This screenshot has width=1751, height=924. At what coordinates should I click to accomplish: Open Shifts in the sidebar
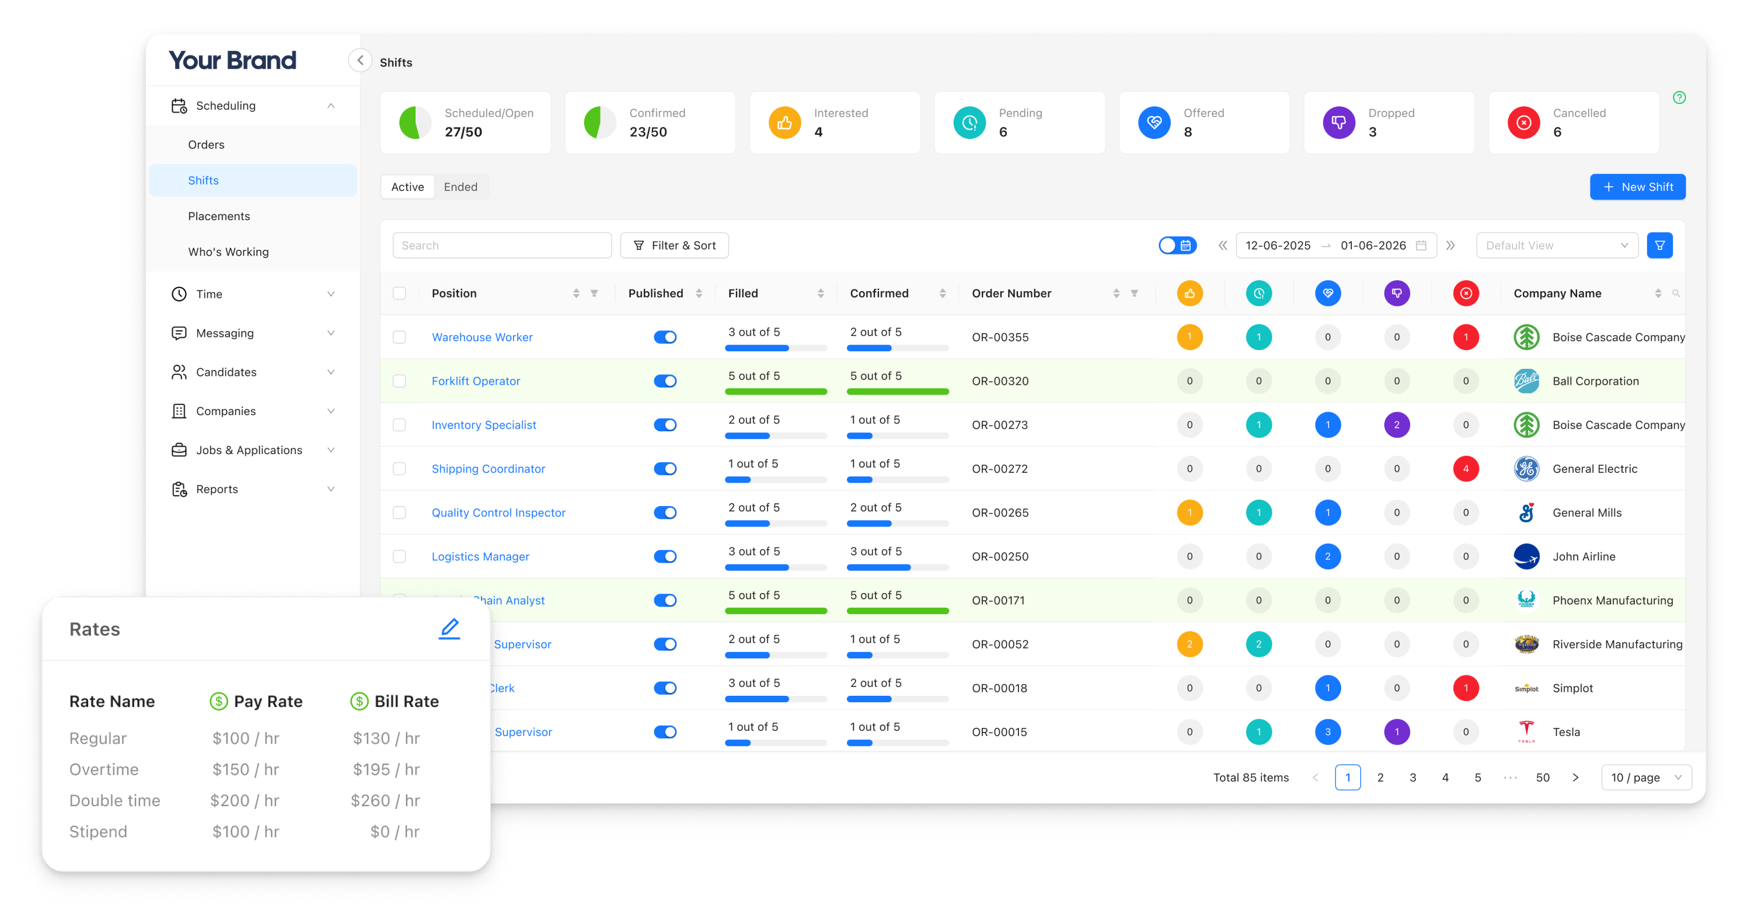(x=253, y=180)
